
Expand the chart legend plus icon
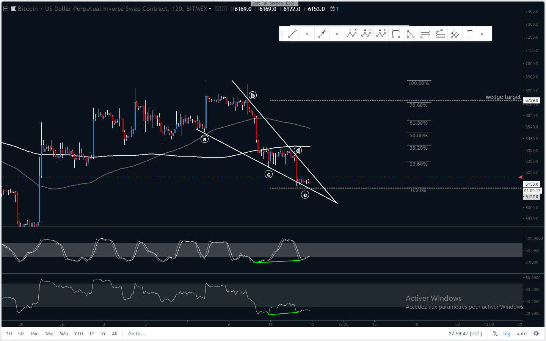click(6, 9)
